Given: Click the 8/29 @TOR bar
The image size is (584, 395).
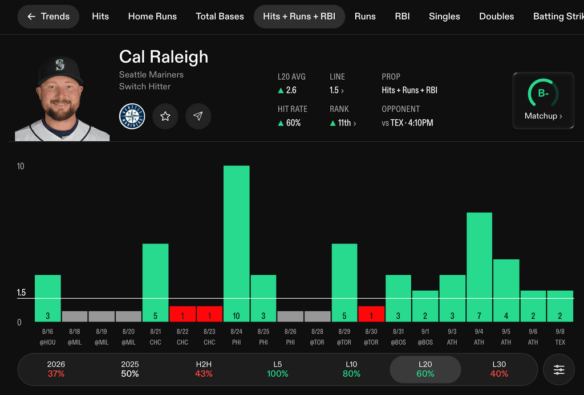Looking at the screenshot, I should click(x=344, y=283).
